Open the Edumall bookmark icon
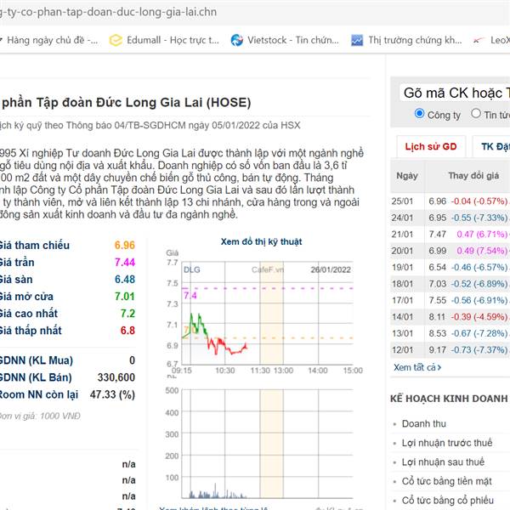 116,40
